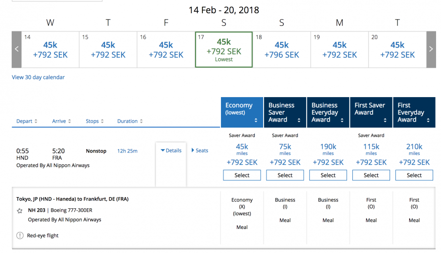441x253 pixels.
Task: Select the 45k miles Economy fare
Action: pos(242,175)
